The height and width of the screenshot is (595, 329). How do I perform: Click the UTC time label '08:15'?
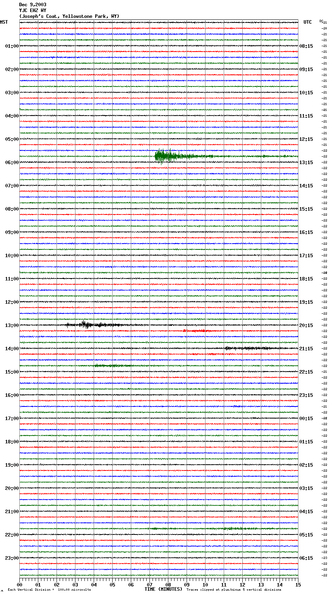306,46
